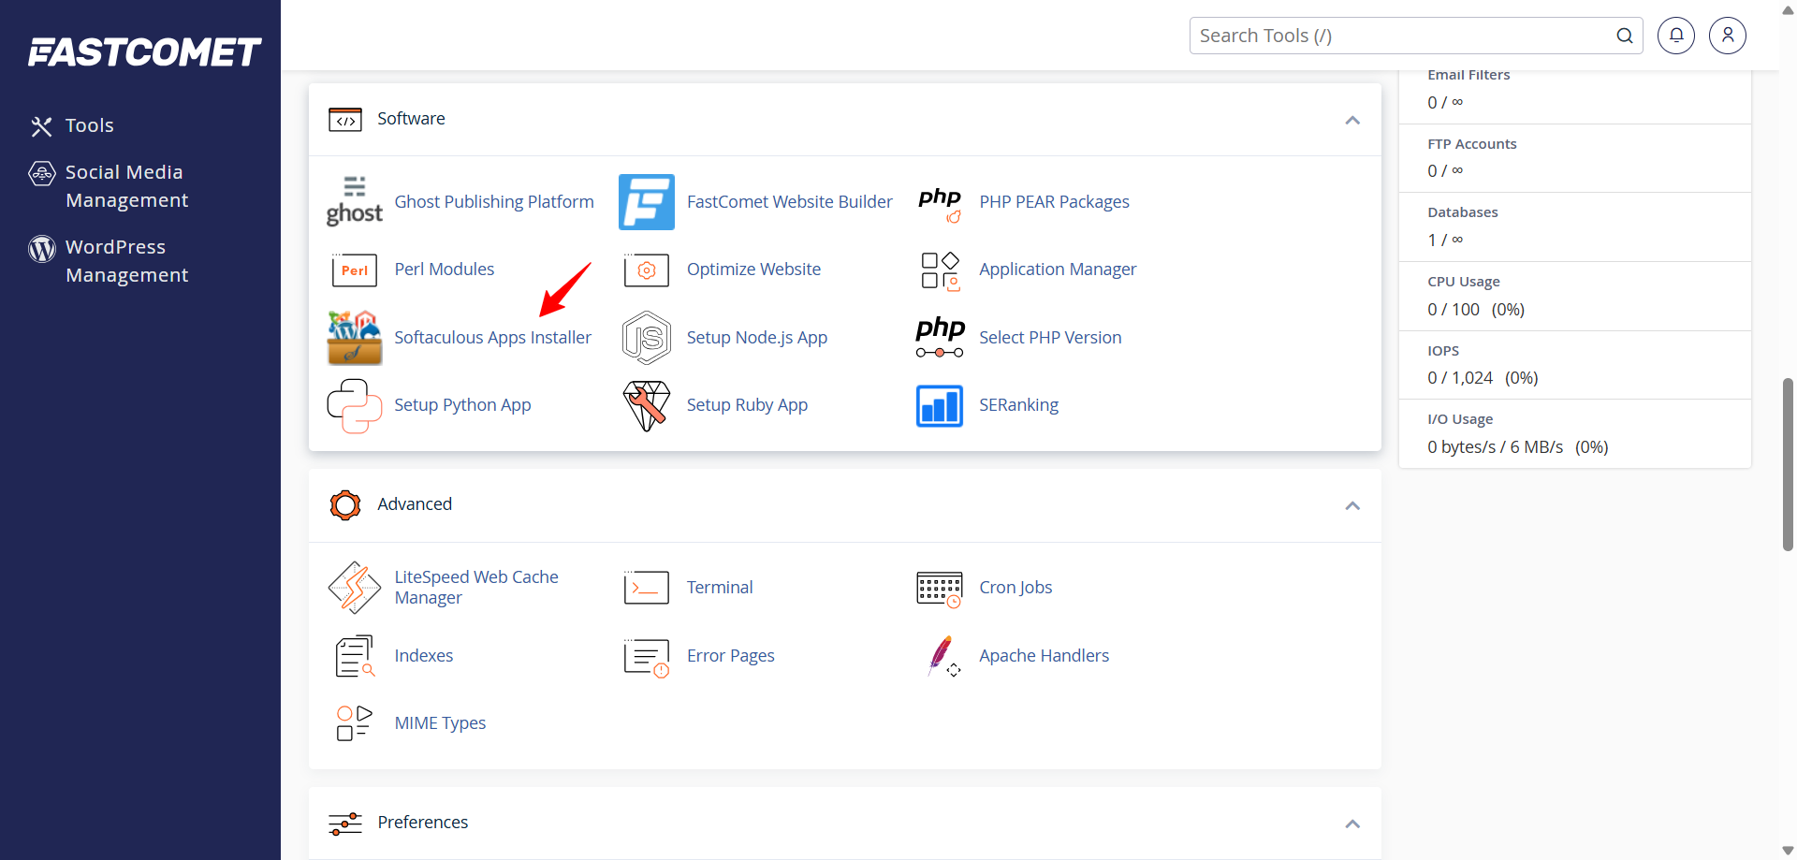Image resolution: width=1797 pixels, height=860 pixels.
Task: Open the Softaculous Apps Installer link
Action: 492,338
